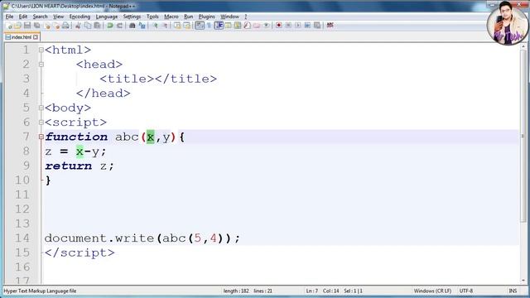Run the macro multiple times icon
This screenshot has width=530, height=298.
(x=307, y=26)
